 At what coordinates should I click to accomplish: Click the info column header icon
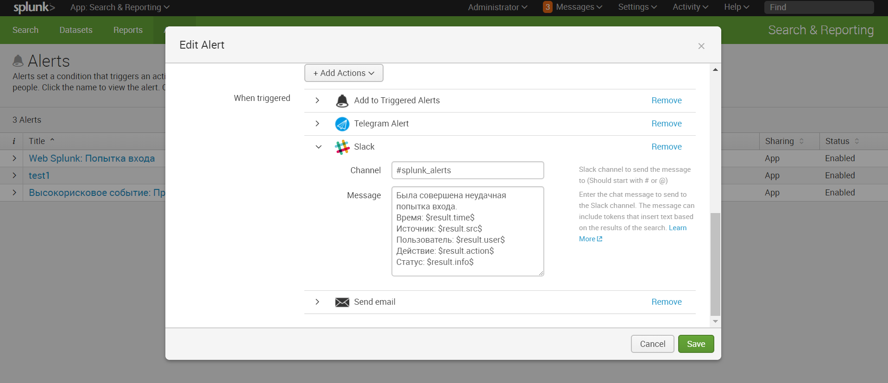14,141
